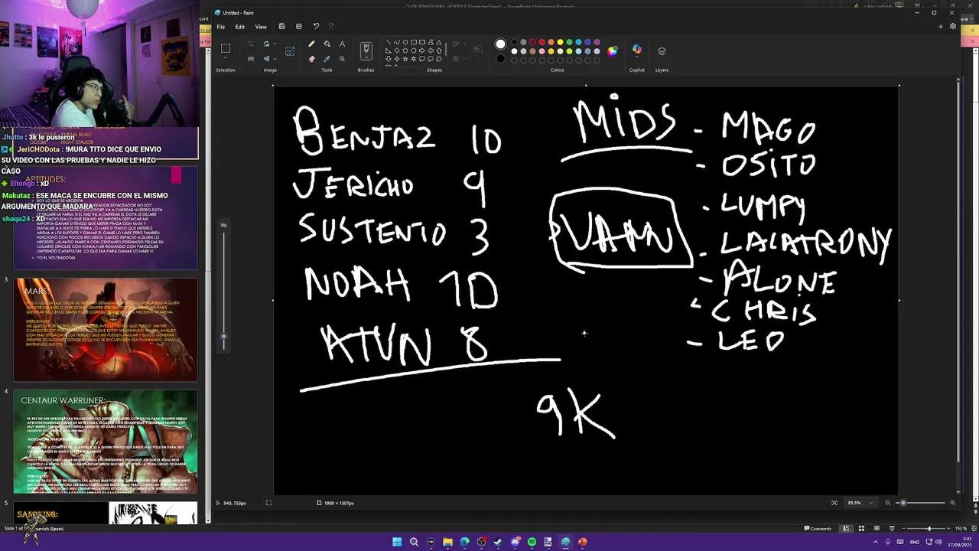This screenshot has width=979, height=551.
Task: Click the Rotate image icon
Action: 266,44
